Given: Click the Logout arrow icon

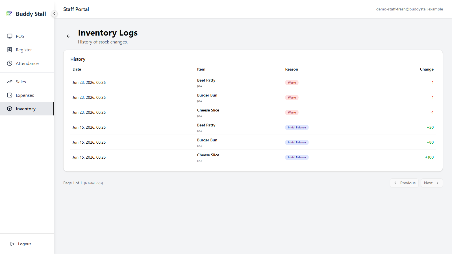Looking at the screenshot, I should pos(12,244).
